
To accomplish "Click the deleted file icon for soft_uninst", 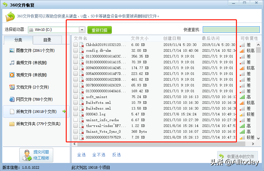I will tap(82, 97).
